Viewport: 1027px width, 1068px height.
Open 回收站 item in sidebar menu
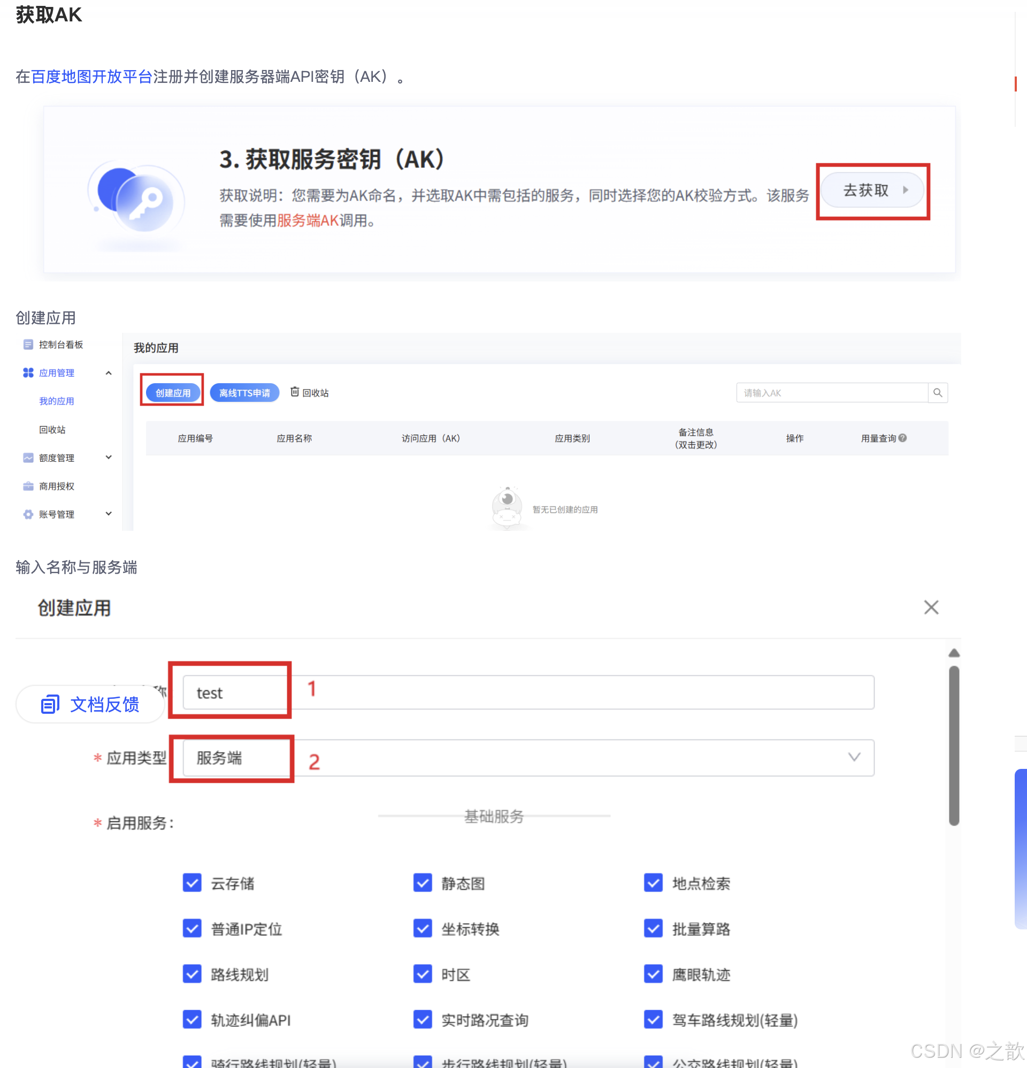(52, 429)
